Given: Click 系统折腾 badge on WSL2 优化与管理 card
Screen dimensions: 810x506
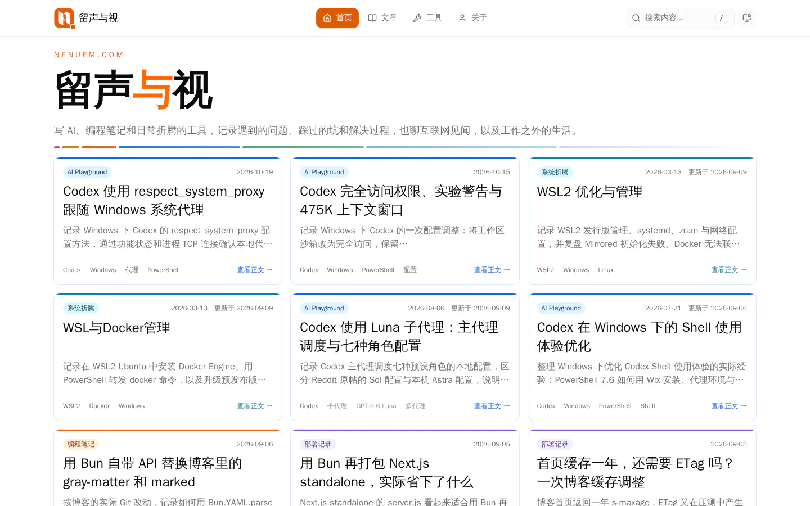Looking at the screenshot, I should (555, 172).
